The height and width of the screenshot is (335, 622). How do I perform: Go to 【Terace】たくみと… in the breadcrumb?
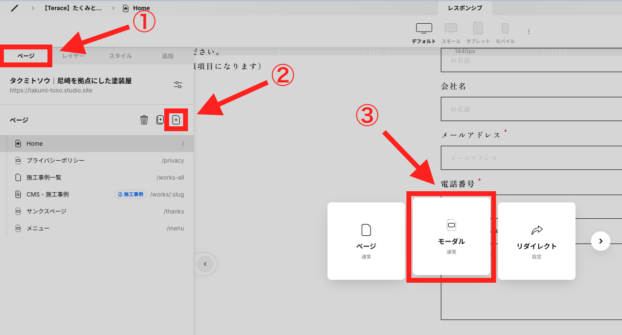click(74, 8)
